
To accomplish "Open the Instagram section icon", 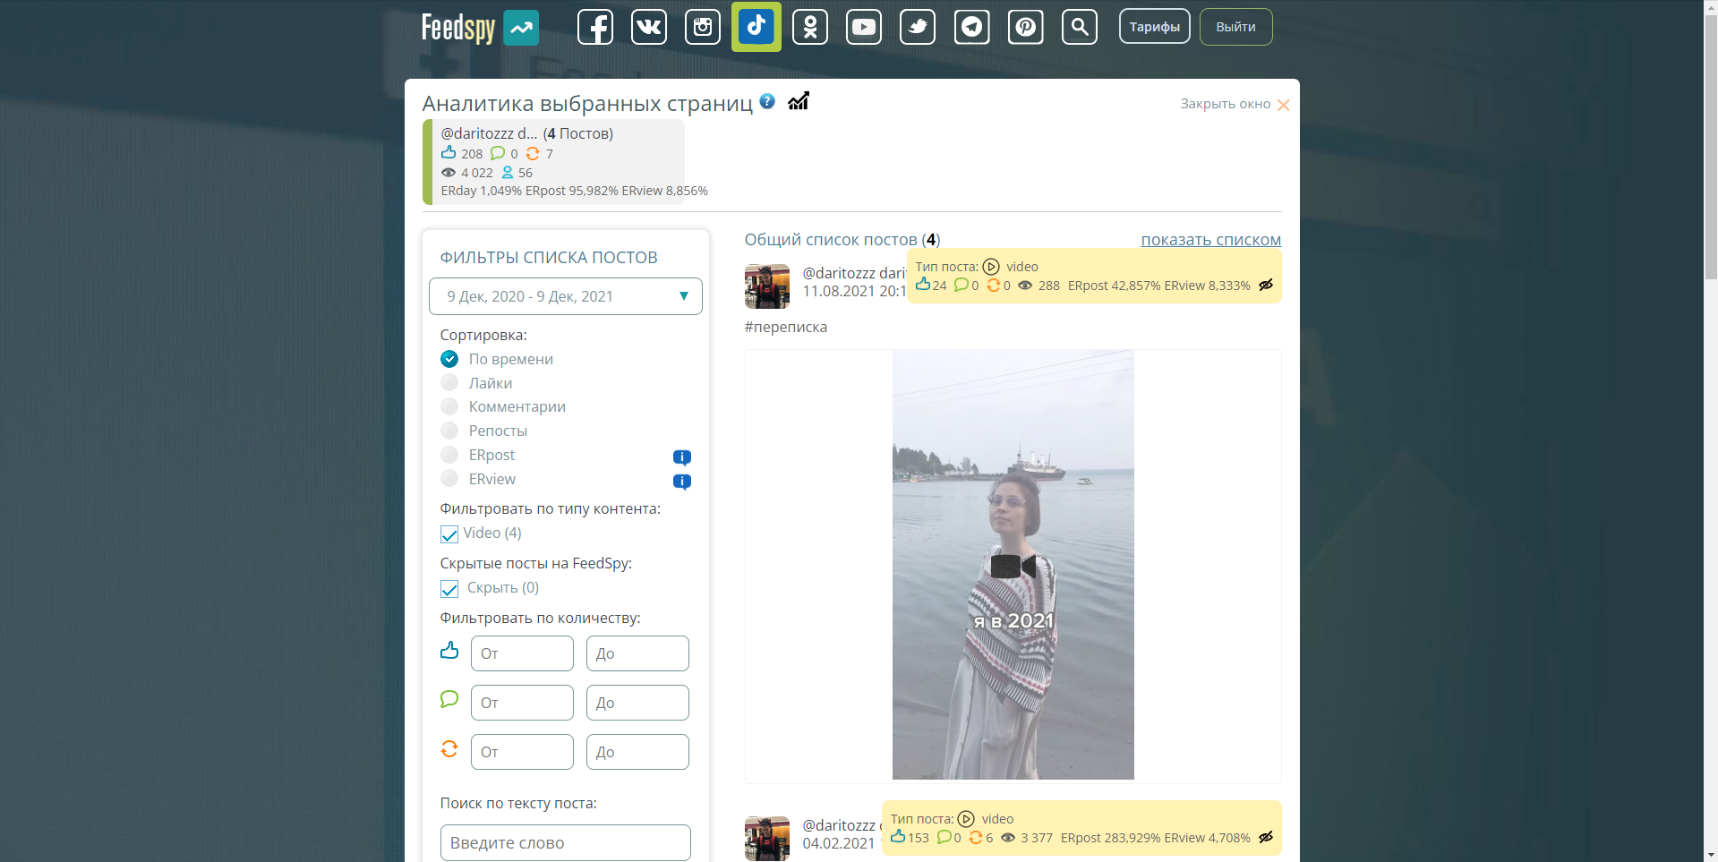I will [703, 27].
